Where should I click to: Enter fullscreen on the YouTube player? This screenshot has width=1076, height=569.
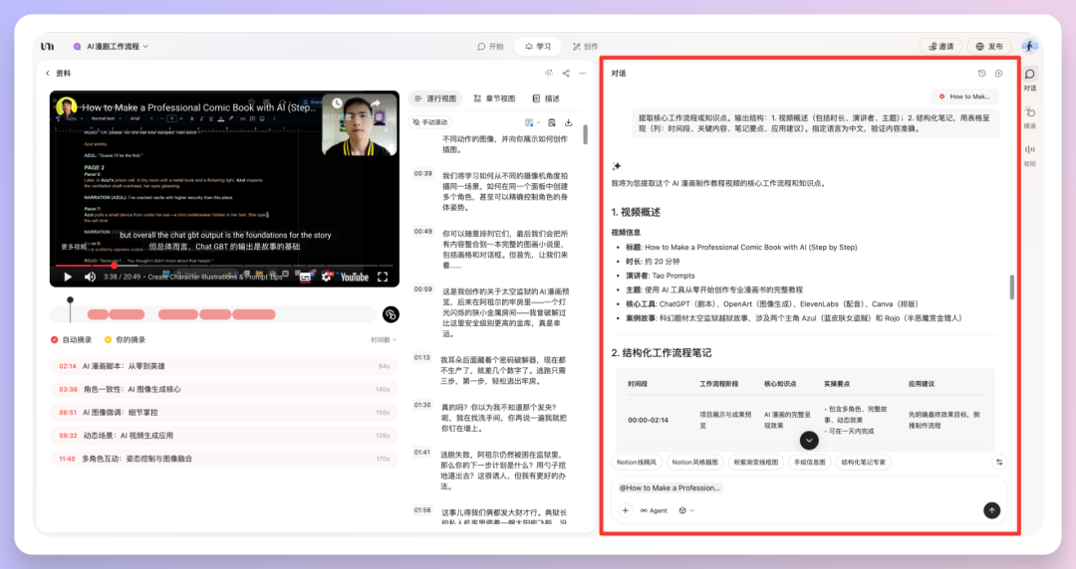383,278
